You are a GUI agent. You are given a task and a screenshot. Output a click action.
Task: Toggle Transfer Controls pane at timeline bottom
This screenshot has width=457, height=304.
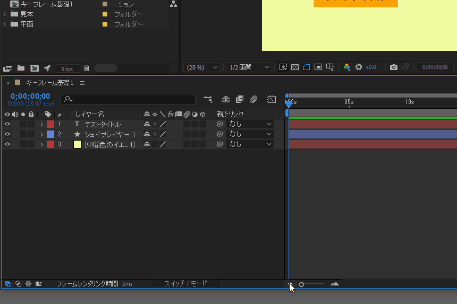pyautogui.click(x=18, y=284)
